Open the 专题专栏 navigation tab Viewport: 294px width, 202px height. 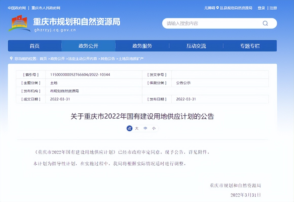[250, 46]
